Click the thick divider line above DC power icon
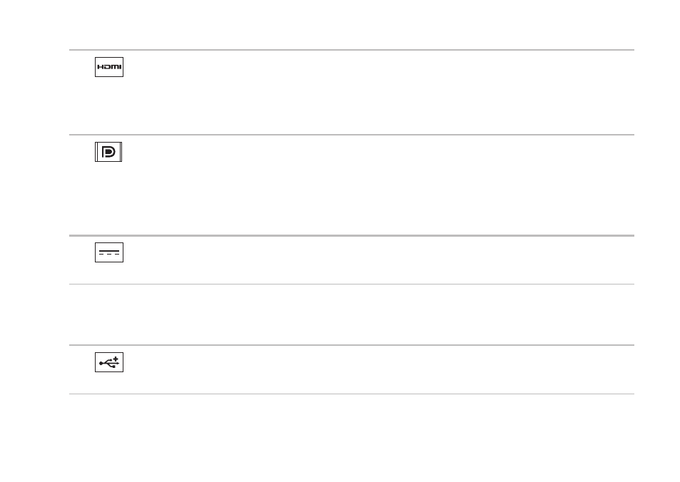Viewport: 680px width, 482px height. pyautogui.click(x=352, y=236)
